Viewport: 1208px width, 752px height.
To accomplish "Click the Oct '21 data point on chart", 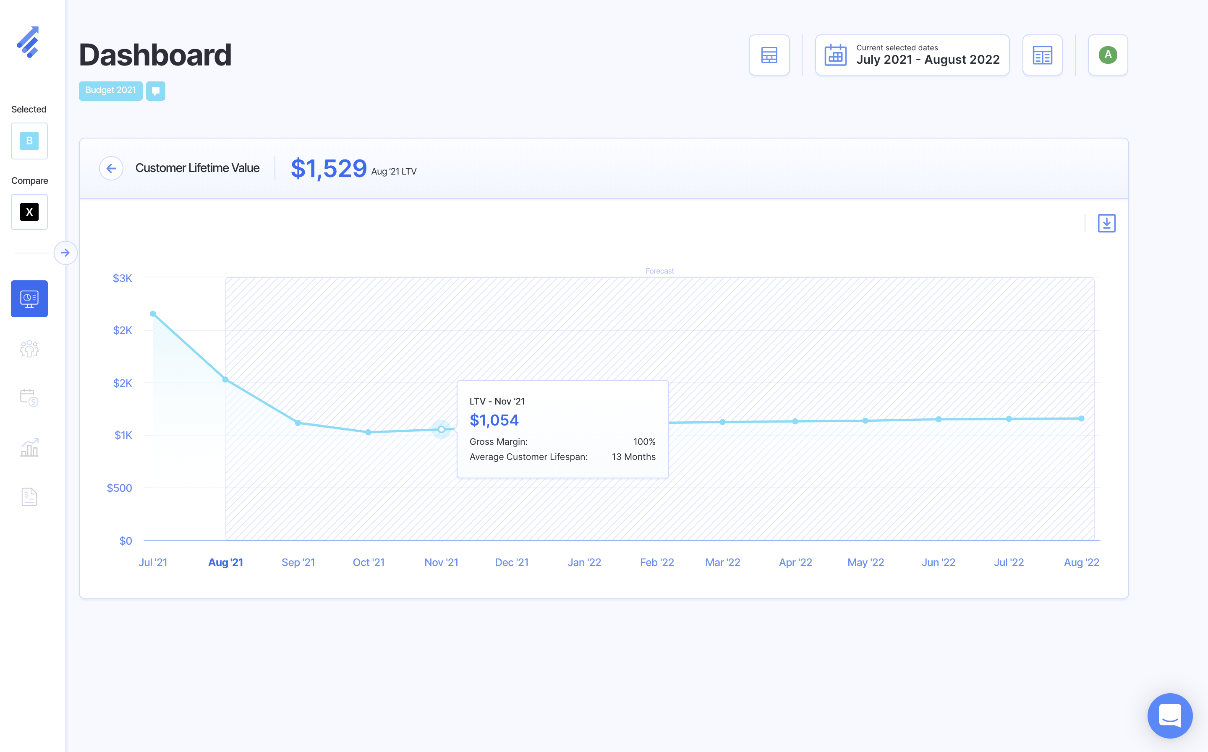I will click(x=368, y=432).
